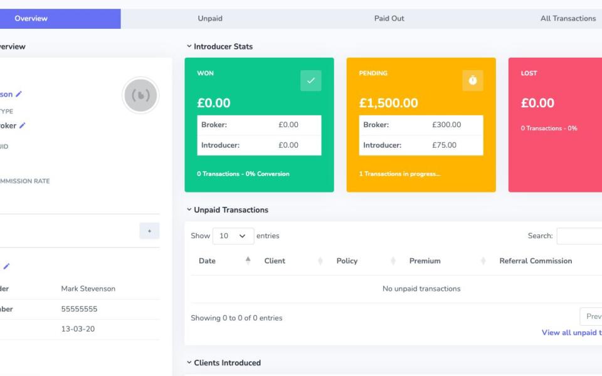Click the pencil icon above the bank details

(x=6, y=266)
